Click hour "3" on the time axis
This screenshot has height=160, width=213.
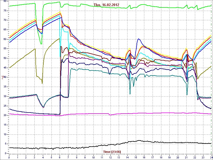(35, 157)
